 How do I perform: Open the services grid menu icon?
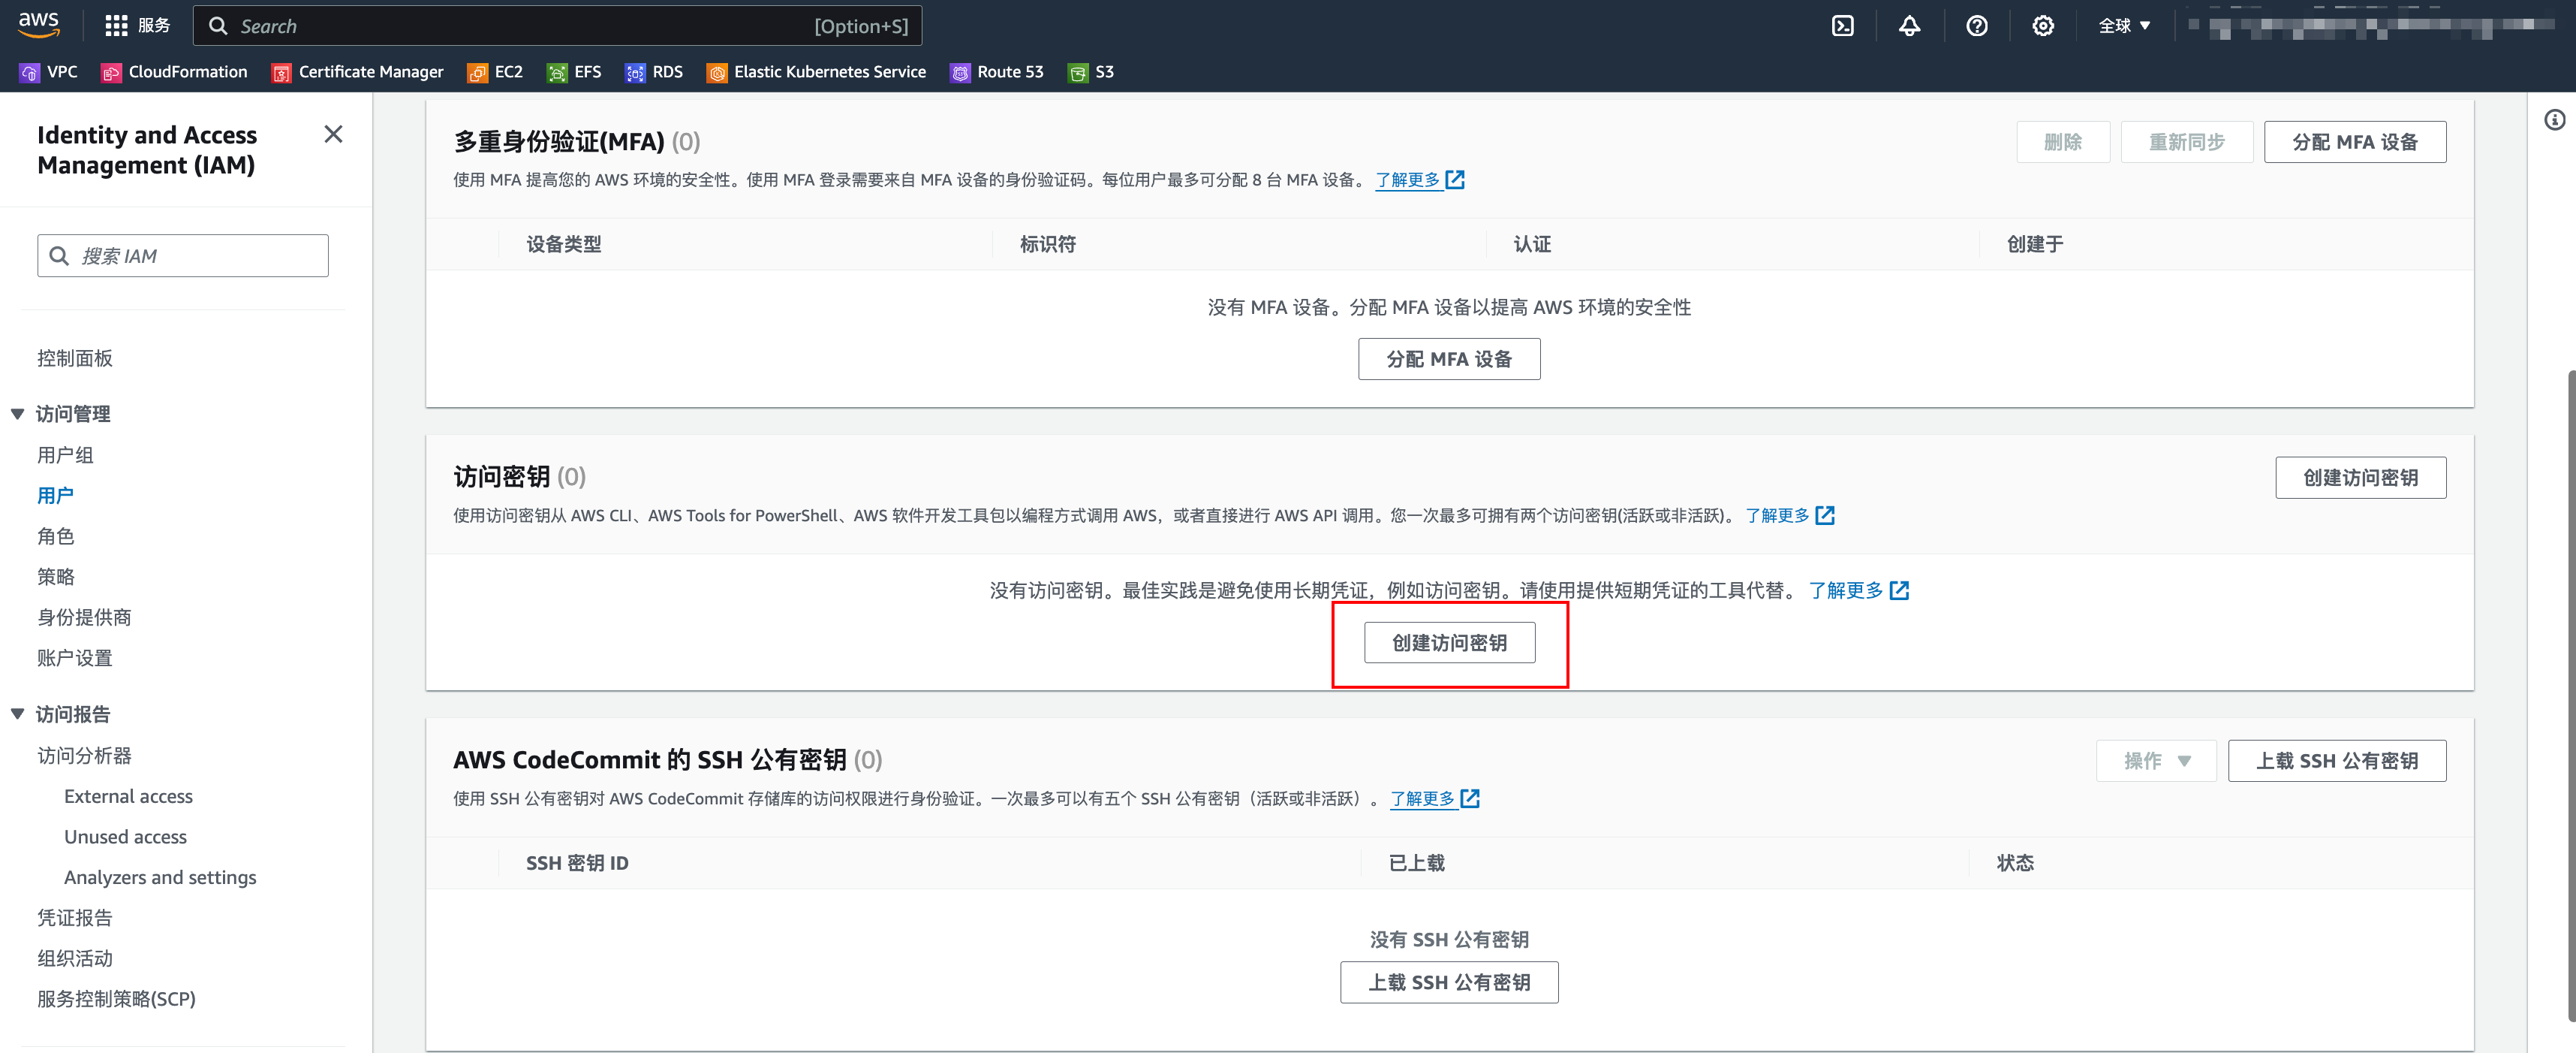pos(116,26)
